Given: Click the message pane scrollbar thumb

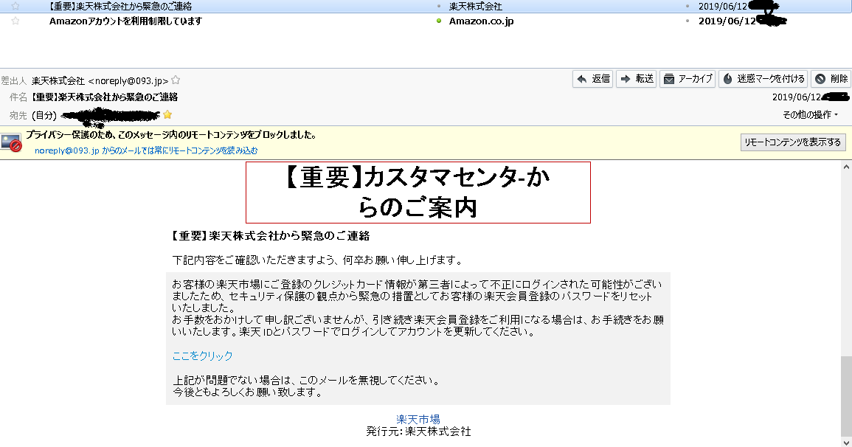Looking at the screenshot, I should (x=846, y=396).
